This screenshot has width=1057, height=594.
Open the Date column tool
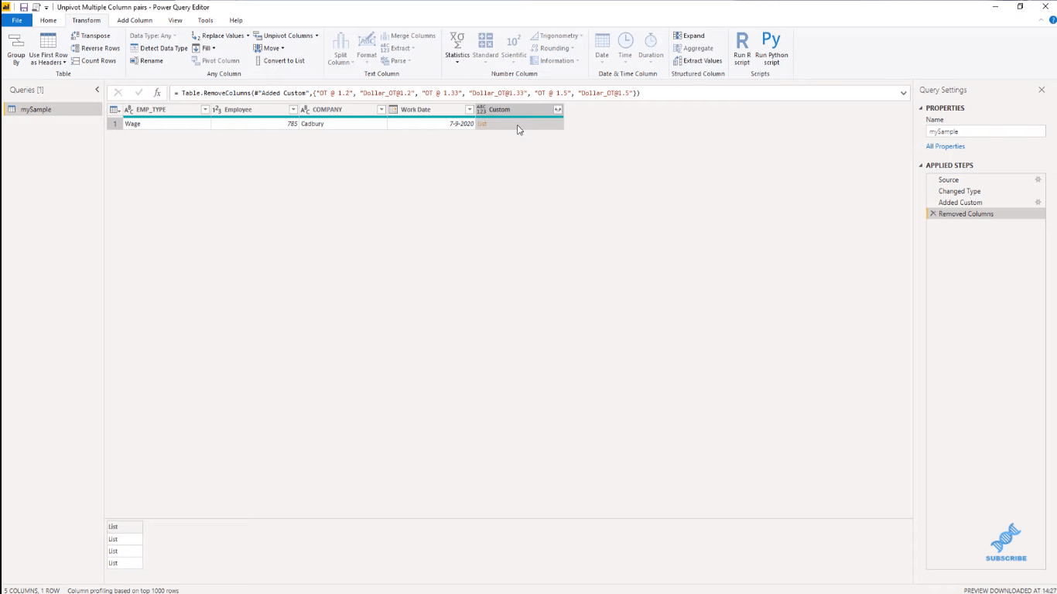pyautogui.click(x=602, y=46)
